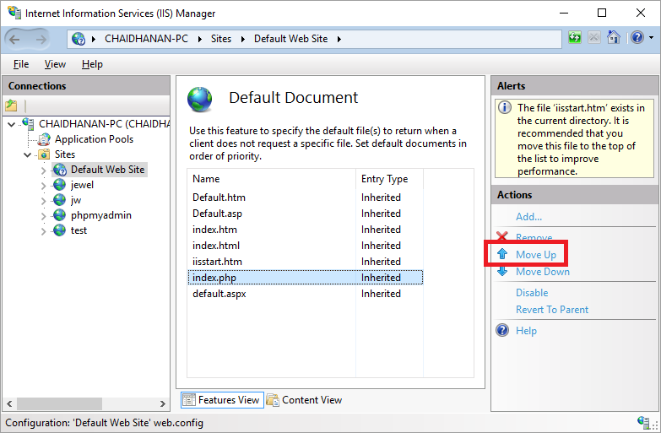661x433 pixels.
Task: Click the Sites folder icon
Action: pos(44,154)
